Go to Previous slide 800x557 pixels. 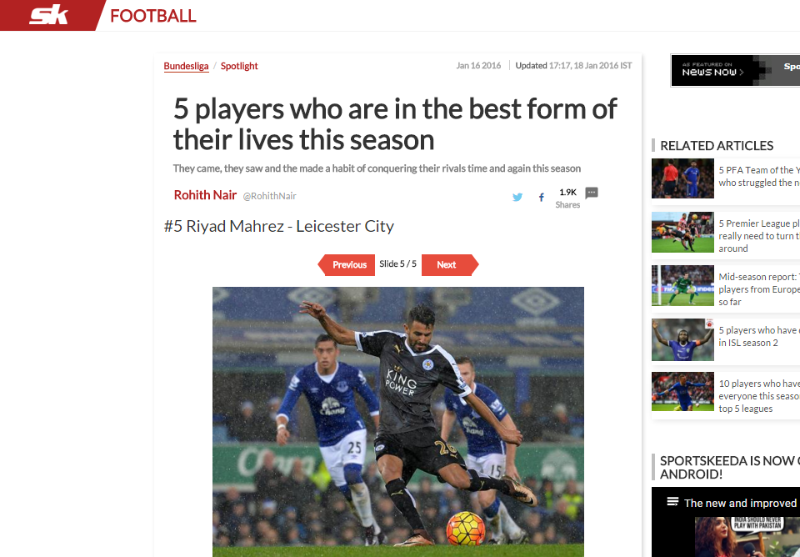tap(347, 264)
